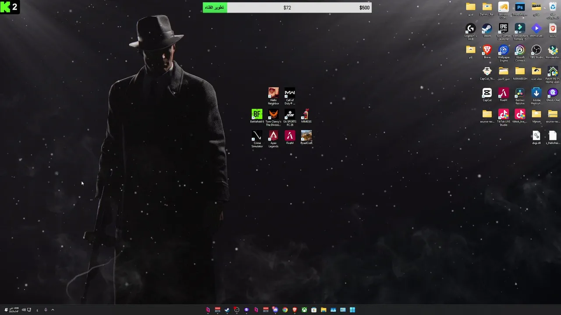
Task: Open the Epic Games Launcher shortcut
Action: click(x=504, y=32)
